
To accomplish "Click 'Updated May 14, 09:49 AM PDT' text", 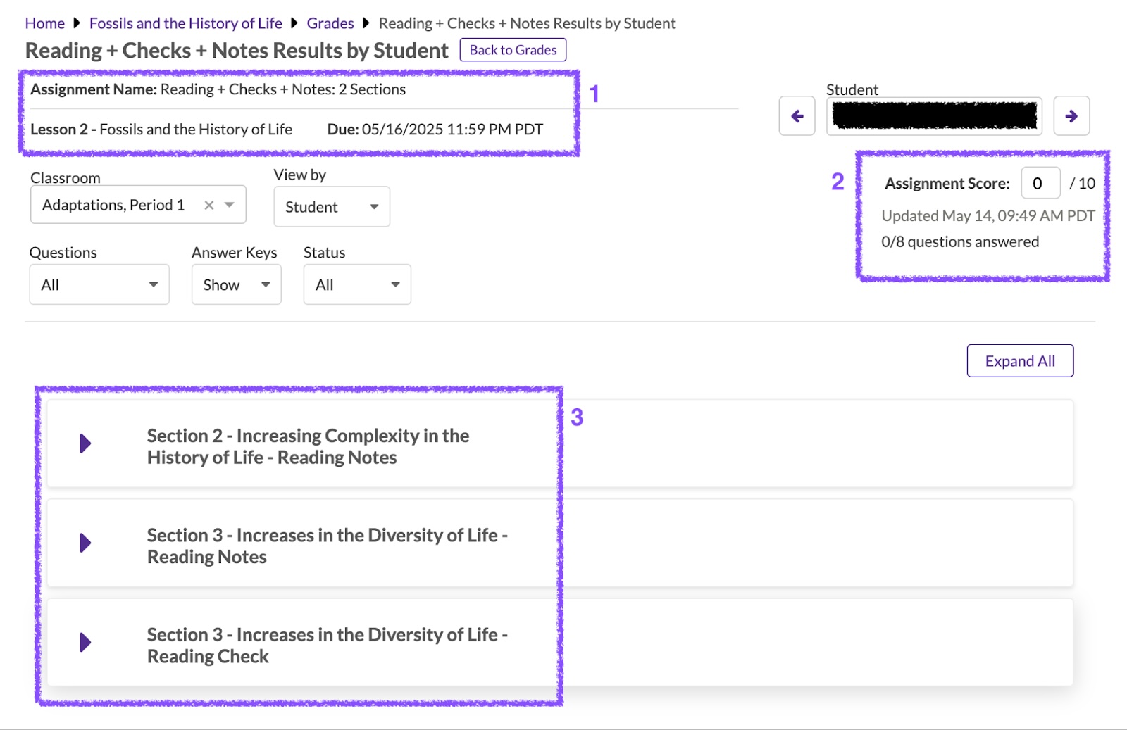I will click(x=988, y=215).
